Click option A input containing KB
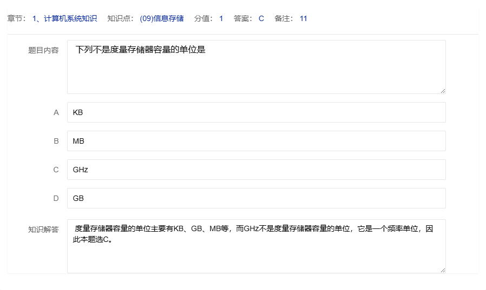Screen dimensions: 486x290 point(256,112)
